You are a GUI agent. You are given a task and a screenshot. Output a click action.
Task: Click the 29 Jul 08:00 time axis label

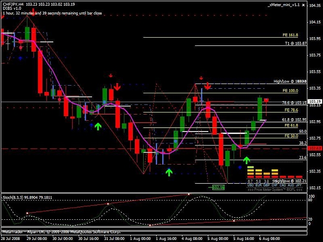point(37,239)
